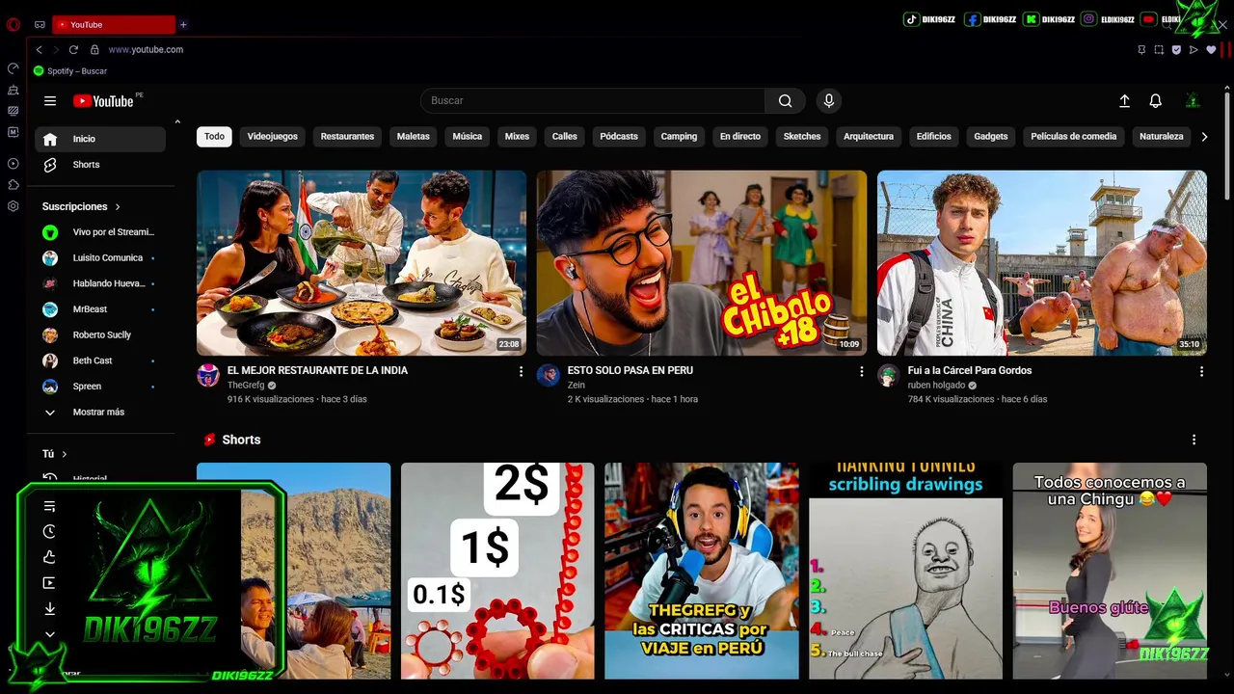Add a new browser tab
The image size is (1234, 694).
coord(183,24)
